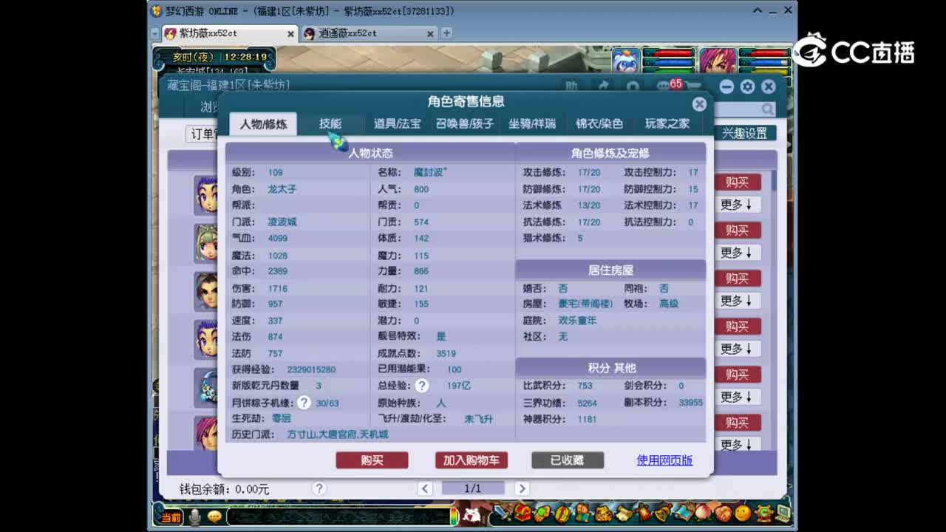This screenshot has height=532, width=946.
Task: Open the 召唤兽/孩子 tab
Action: [x=464, y=124]
